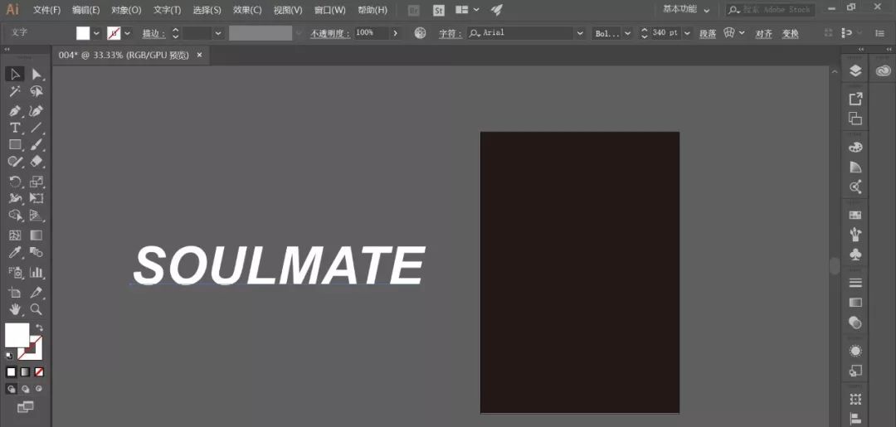Open the Layers panel icon
The height and width of the screenshot is (427, 896).
855,71
